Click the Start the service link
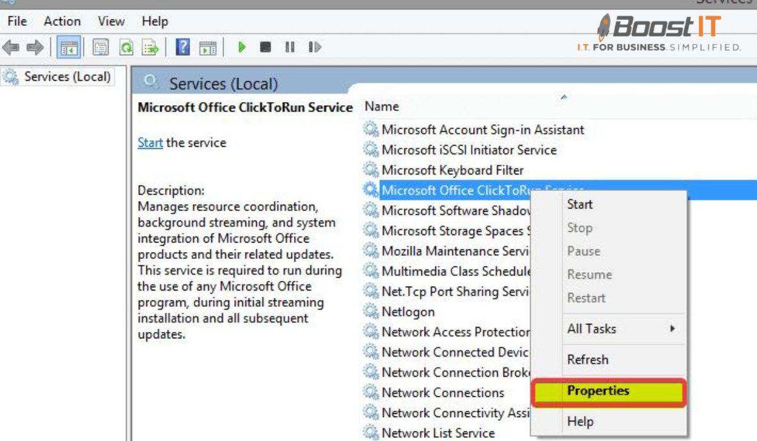The height and width of the screenshot is (441, 757). [x=150, y=142]
